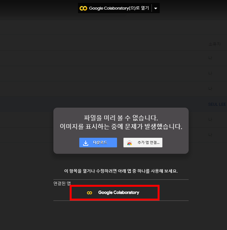Viewport: 227px width, 230px height.
Task: Click the download arrow icon in blue button
Action: [86, 143]
